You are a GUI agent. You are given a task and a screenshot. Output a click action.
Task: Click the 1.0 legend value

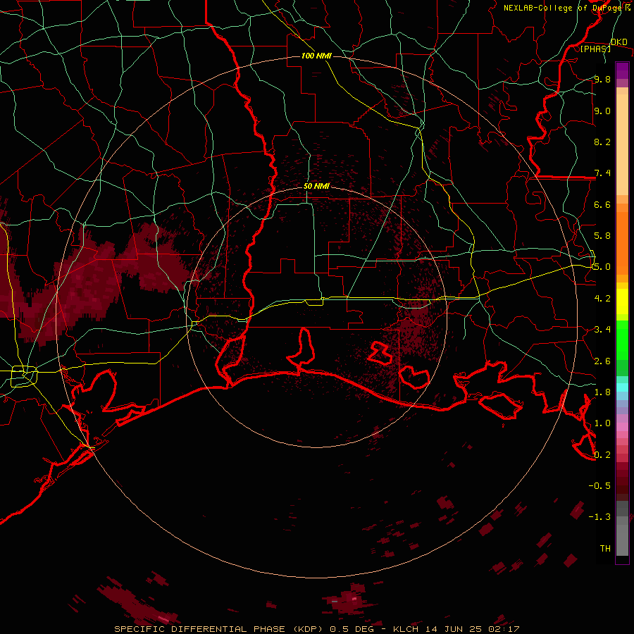[602, 423]
